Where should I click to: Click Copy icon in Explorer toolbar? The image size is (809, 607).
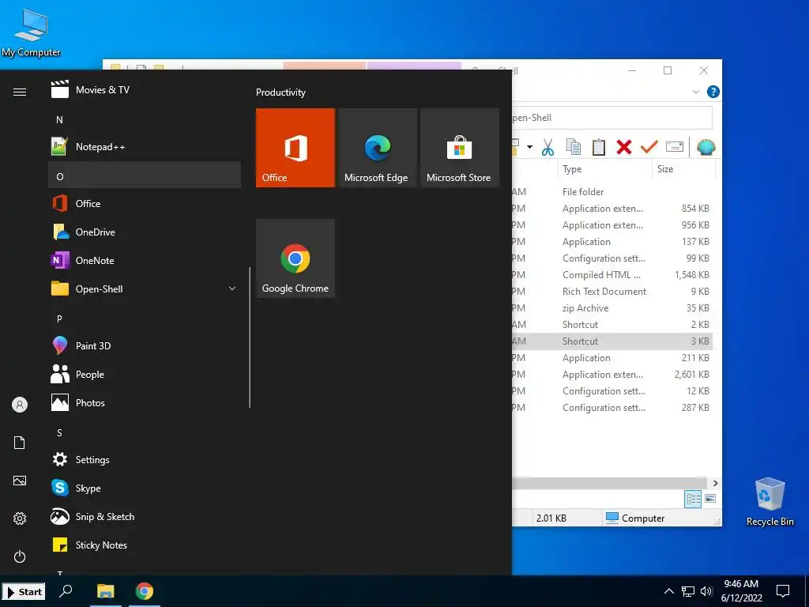(574, 148)
